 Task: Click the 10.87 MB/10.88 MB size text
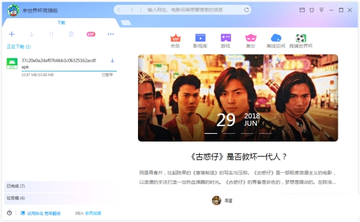pos(37,75)
